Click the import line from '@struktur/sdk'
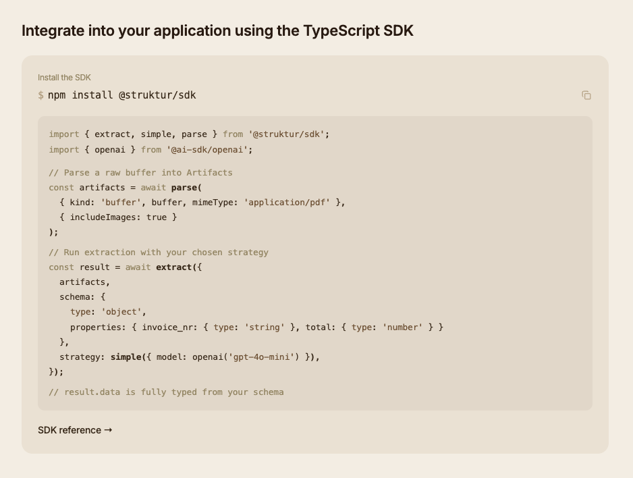The image size is (633, 478). pos(189,134)
